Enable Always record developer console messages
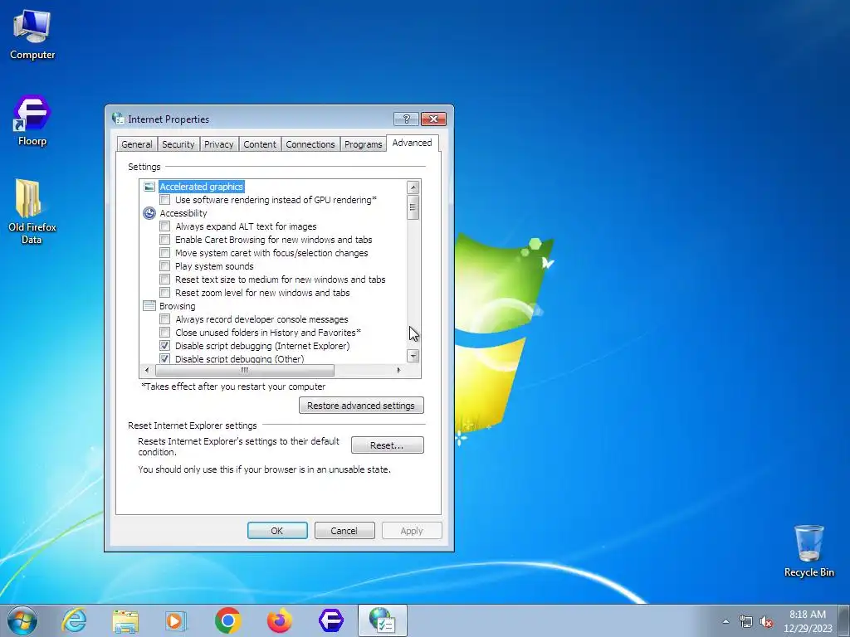 click(x=165, y=319)
